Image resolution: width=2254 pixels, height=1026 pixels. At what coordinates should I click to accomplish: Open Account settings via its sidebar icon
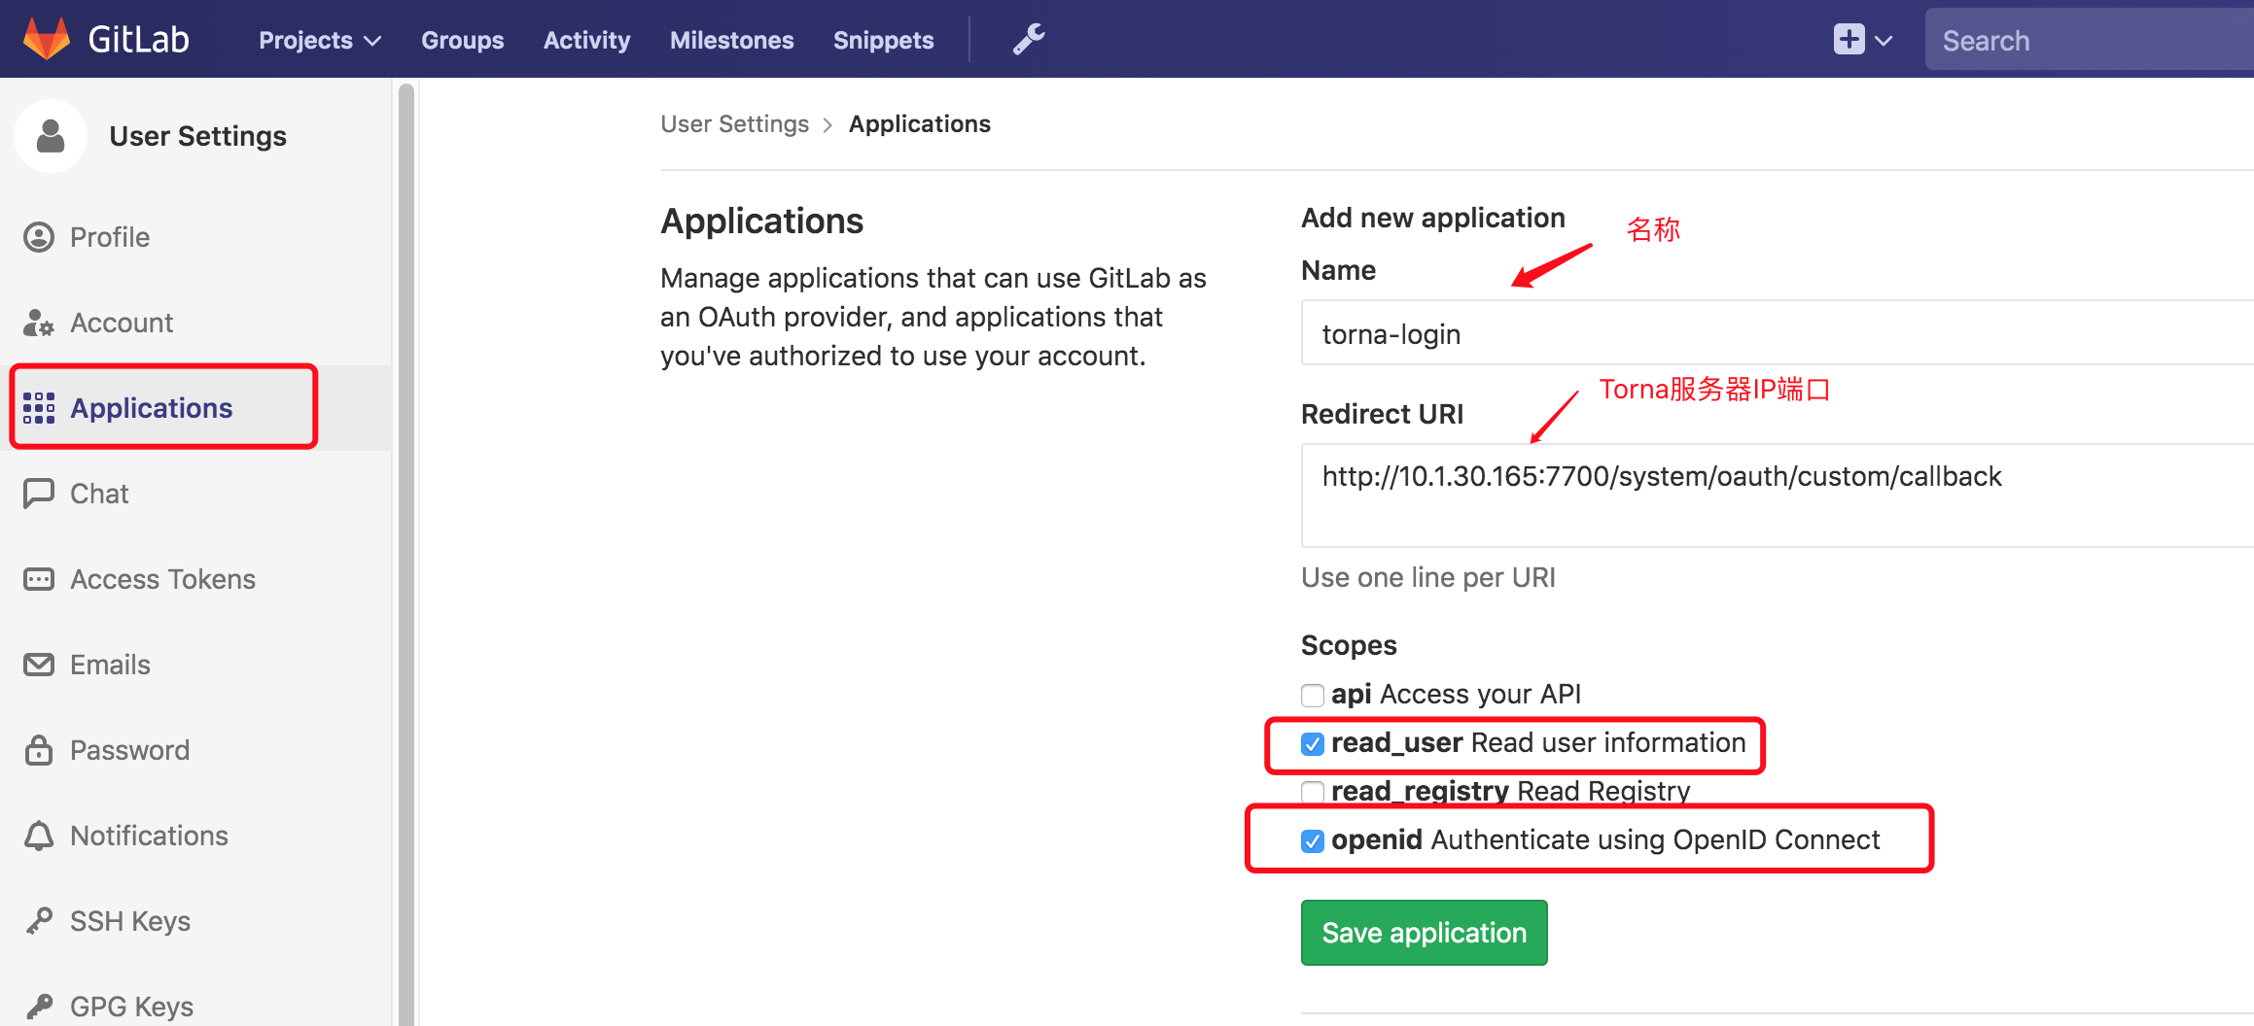(x=39, y=323)
